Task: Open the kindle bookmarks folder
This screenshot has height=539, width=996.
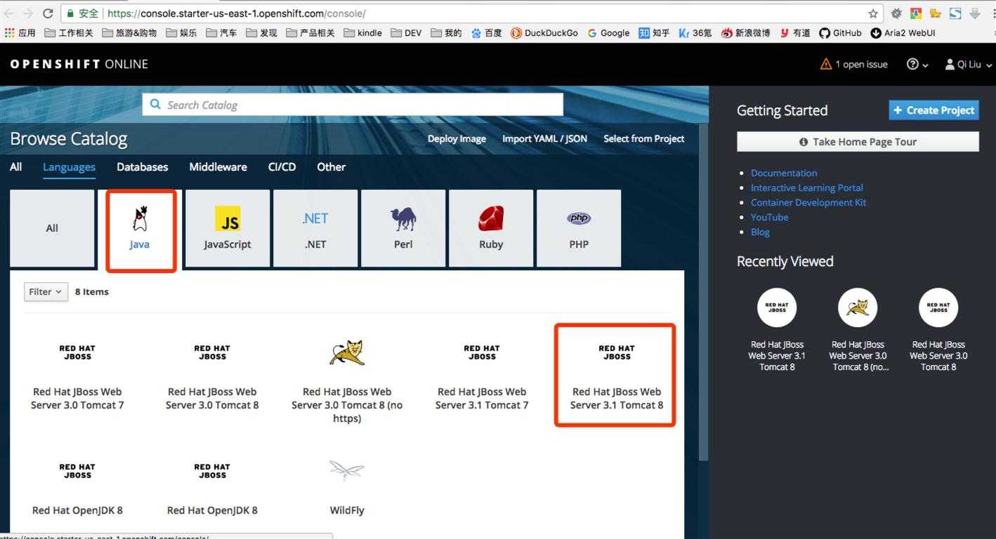Action: [362, 33]
